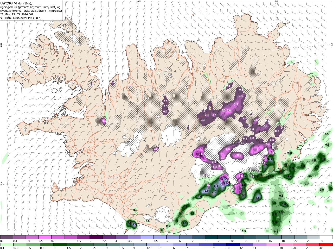Click the purple '2.5' snow value on the map
The width and height of the screenshot is (333, 250).
(x=201, y=154)
